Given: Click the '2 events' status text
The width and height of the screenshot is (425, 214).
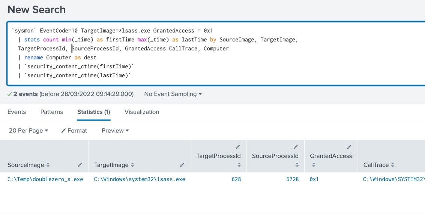Looking at the screenshot, I should coord(26,94).
